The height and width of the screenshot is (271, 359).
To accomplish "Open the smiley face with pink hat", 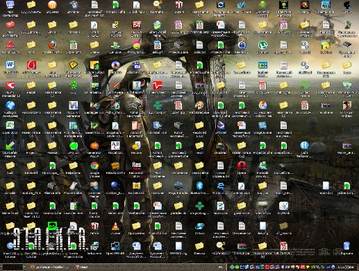I will (137, 45).
